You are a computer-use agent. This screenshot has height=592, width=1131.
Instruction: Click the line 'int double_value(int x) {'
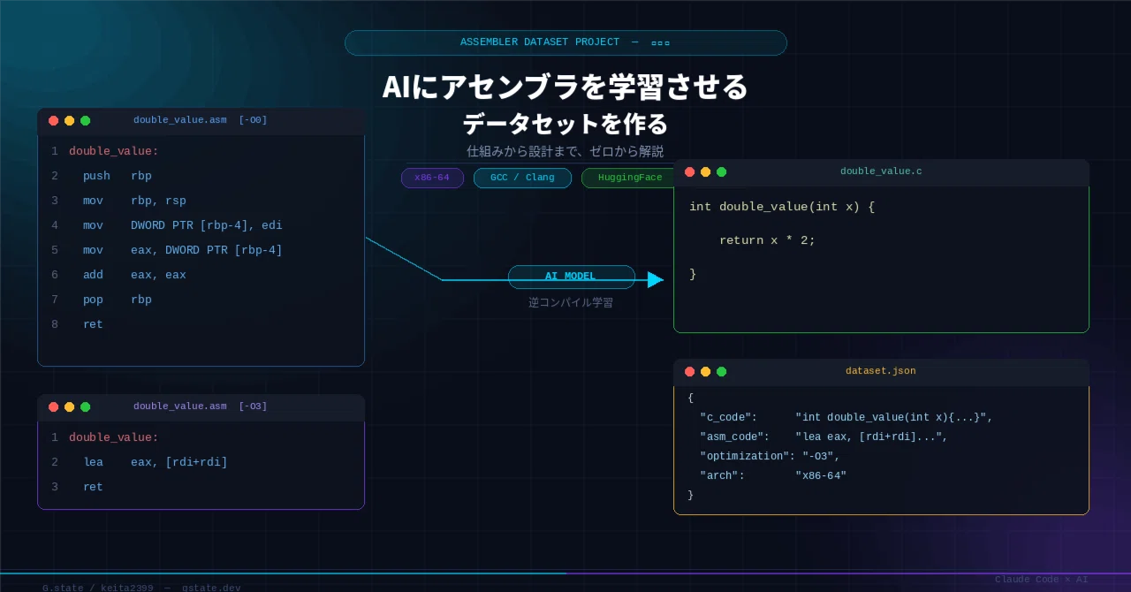tap(782, 207)
